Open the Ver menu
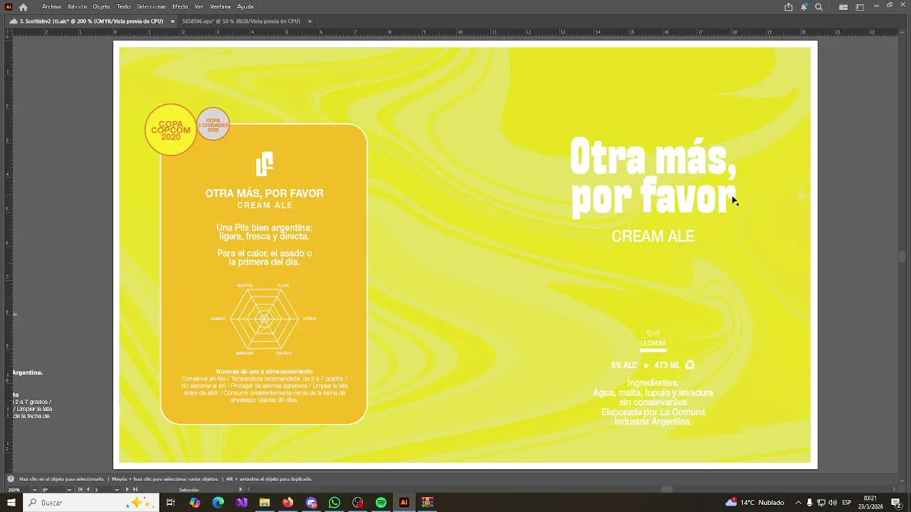The height and width of the screenshot is (512, 911). pos(199,6)
